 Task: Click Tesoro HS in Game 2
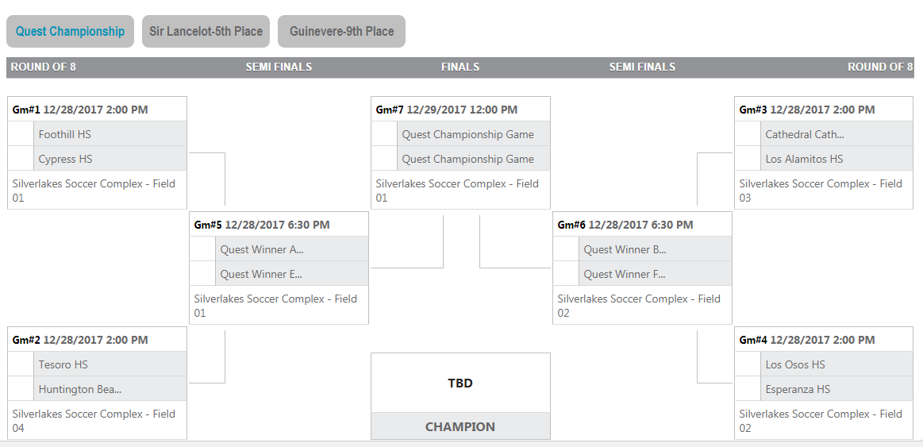point(63,364)
